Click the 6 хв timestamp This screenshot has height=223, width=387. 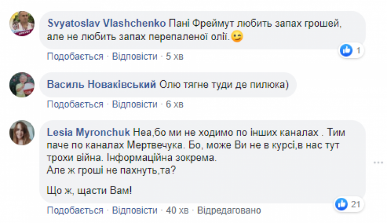pyautogui.click(x=175, y=105)
